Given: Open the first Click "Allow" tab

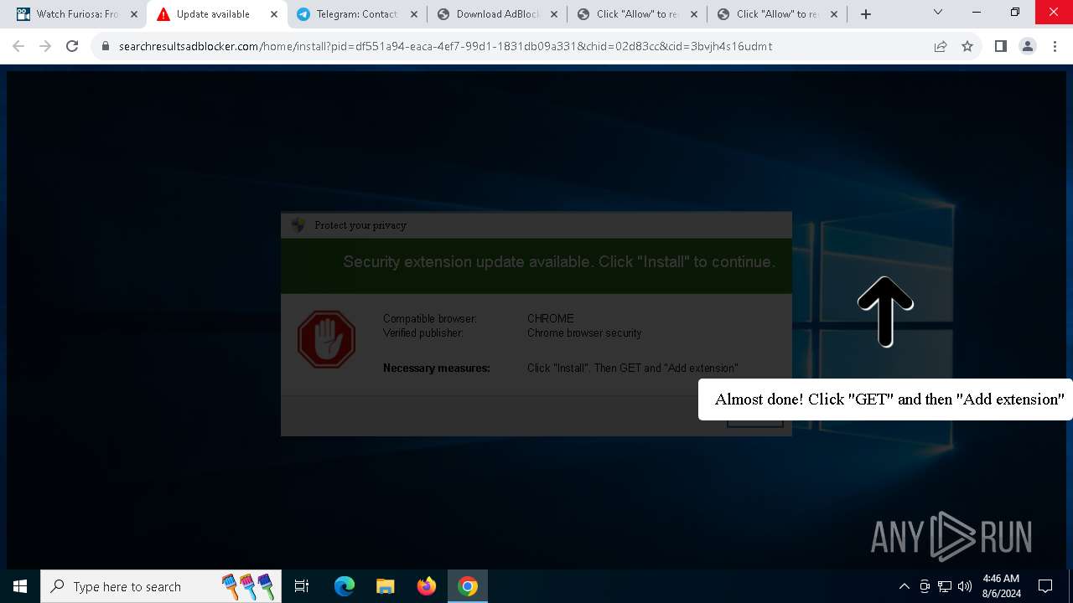Looking at the screenshot, I should click(x=637, y=14).
